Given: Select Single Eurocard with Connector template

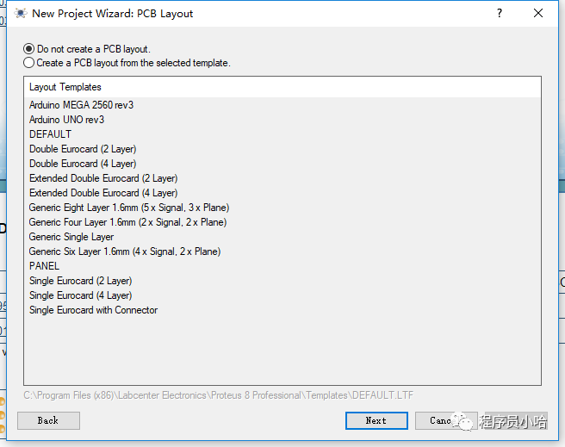Looking at the screenshot, I should coord(93,310).
